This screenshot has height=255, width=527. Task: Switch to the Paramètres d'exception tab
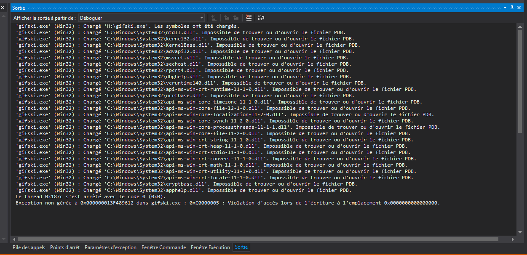110,247
